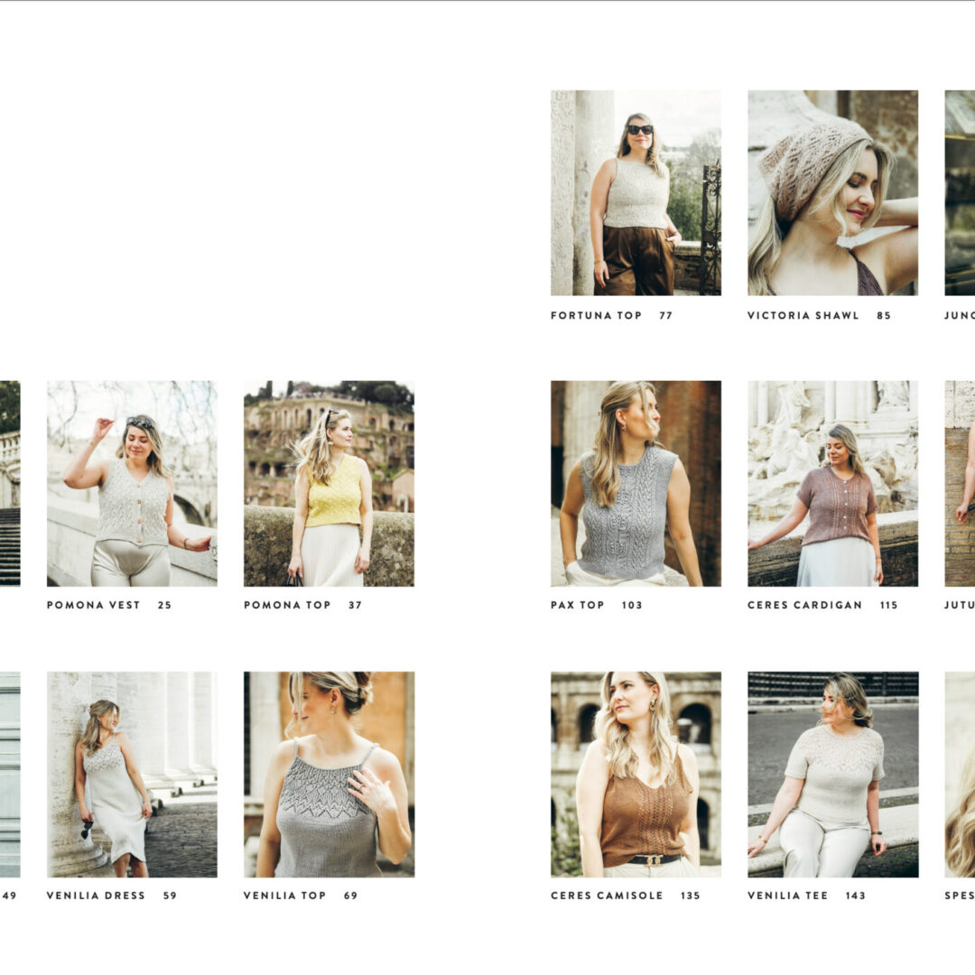The width and height of the screenshot is (975, 975).
Task: Click the 'Fortuna Top 77' caption
Action: coord(611,316)
